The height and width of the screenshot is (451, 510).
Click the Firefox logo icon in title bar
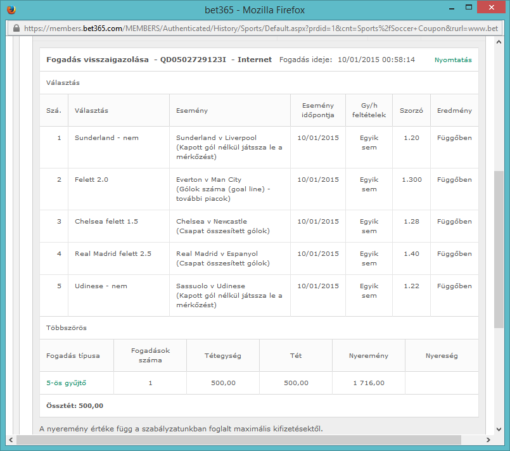[x=11, y=10]
